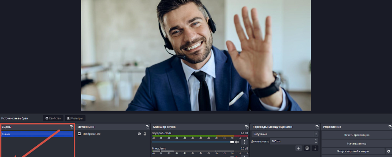The image size is (392, 157).
Task: Open the Фильтры (Filters) button
Action: coord(75,118)
